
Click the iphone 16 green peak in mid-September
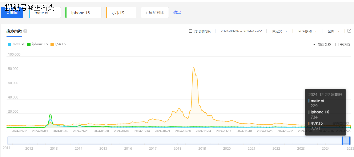pos(51,114)
